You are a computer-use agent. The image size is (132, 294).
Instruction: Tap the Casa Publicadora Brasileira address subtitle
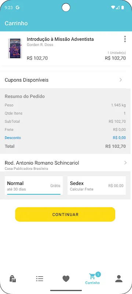[26, 169]
